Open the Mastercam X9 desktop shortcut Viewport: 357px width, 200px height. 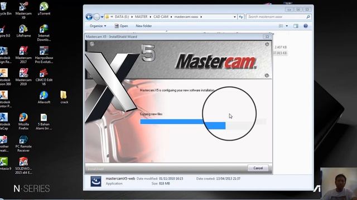pos(23,10)
